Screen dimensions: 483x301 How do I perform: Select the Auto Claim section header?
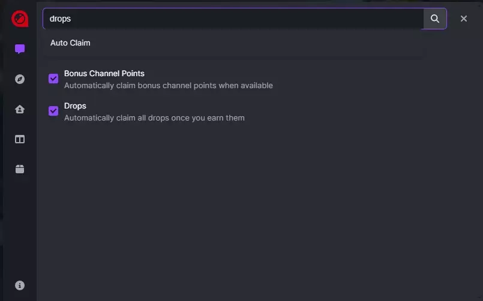(x=70, y=43)
